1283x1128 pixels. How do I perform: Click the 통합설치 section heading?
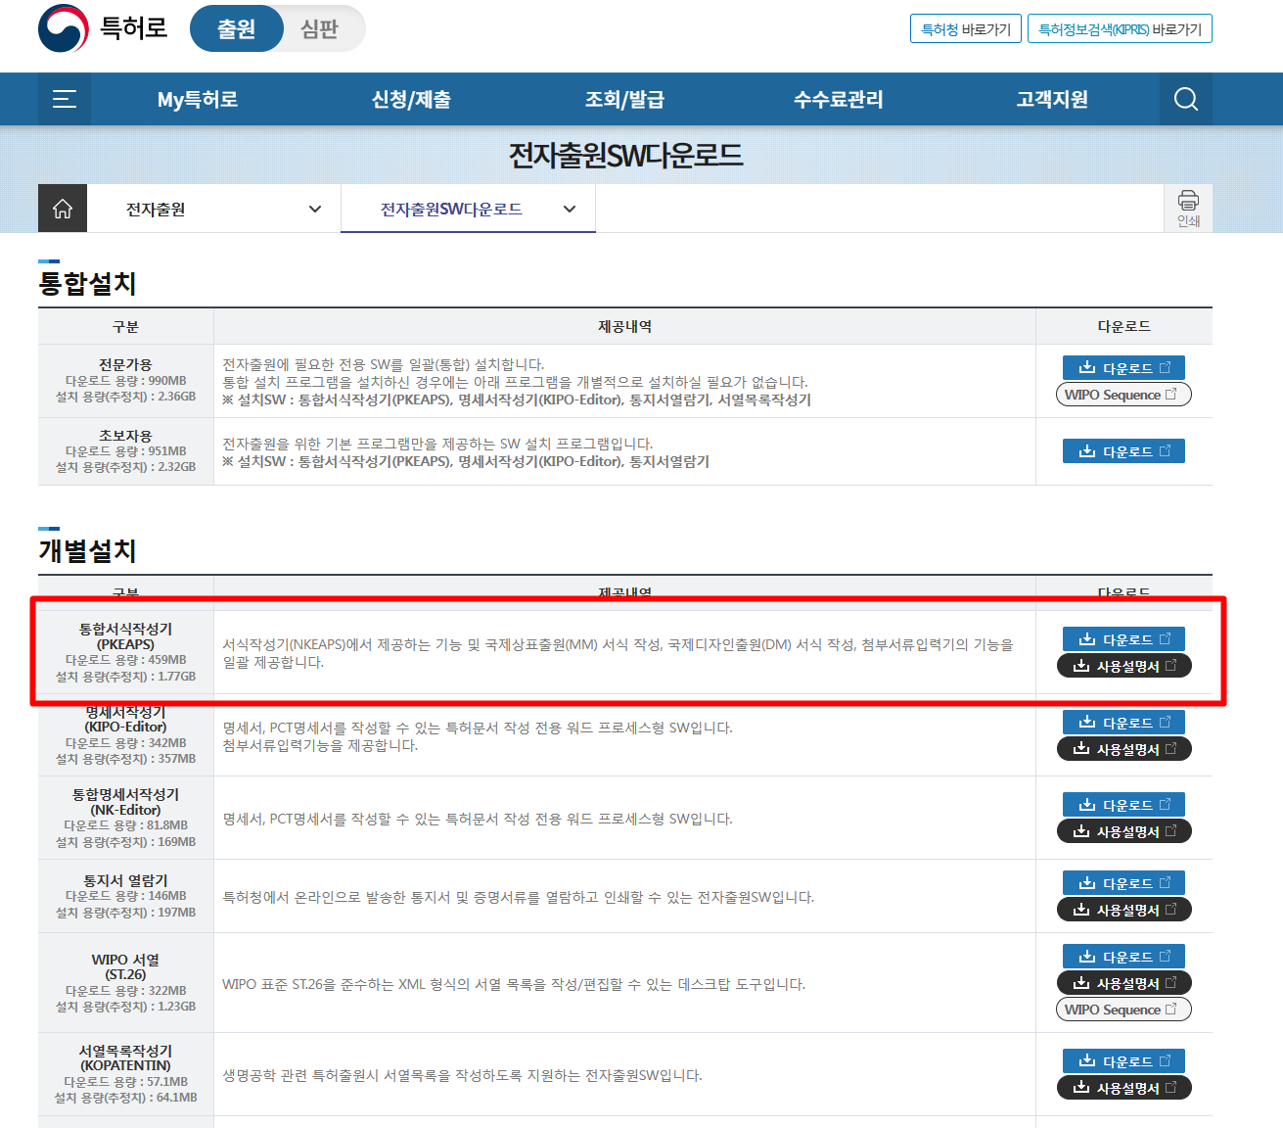coord(87,284)
